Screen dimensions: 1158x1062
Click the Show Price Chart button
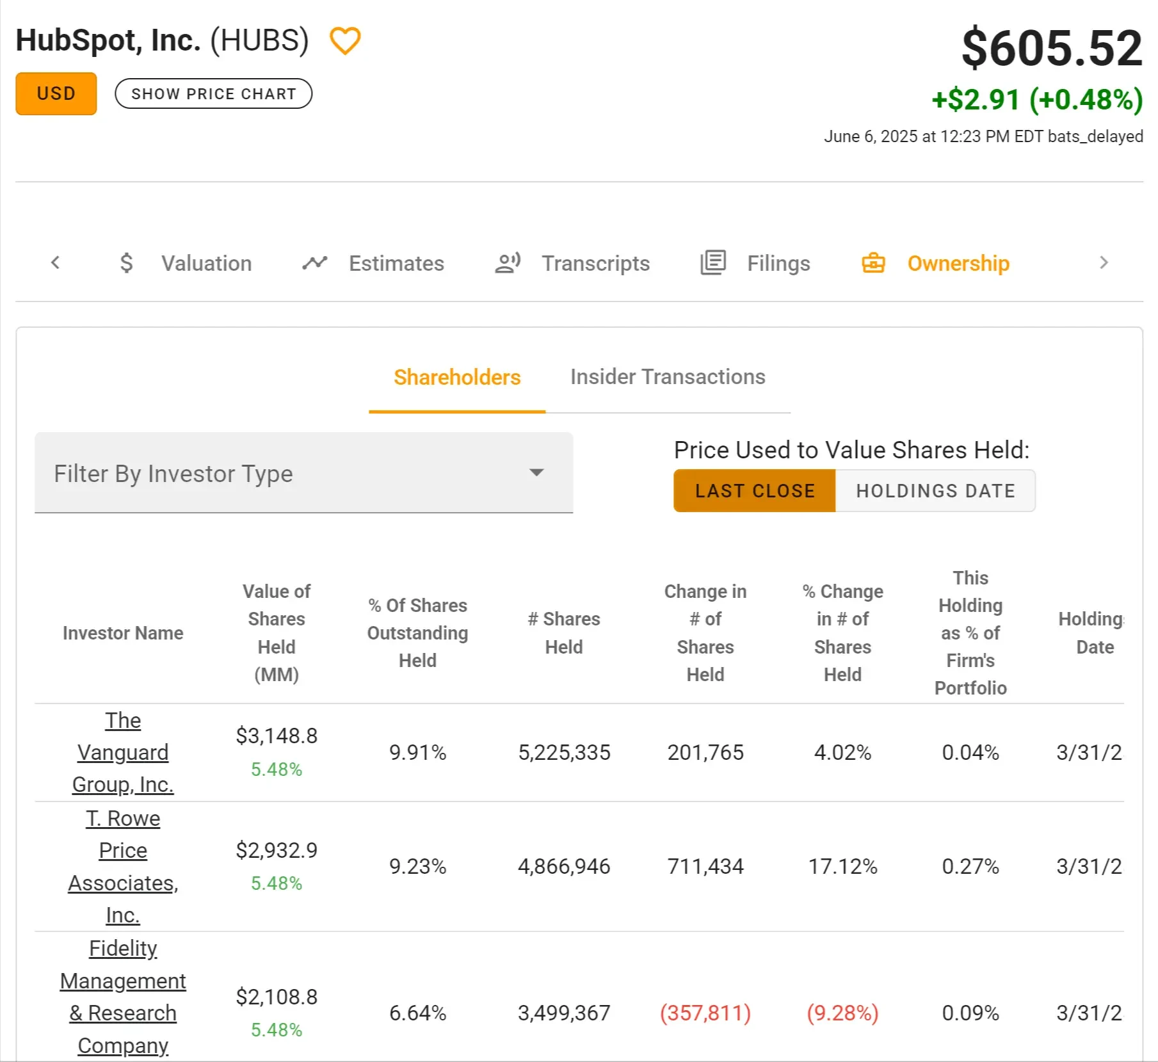[x=213, y=93]
